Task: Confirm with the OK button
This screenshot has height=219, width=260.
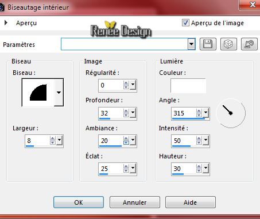Action: click(79, 202)
